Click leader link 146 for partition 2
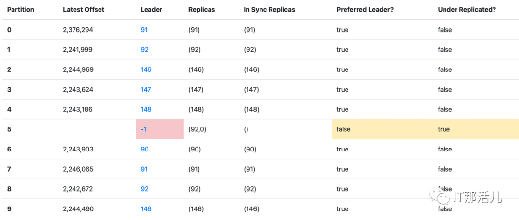 pos(146,69)
